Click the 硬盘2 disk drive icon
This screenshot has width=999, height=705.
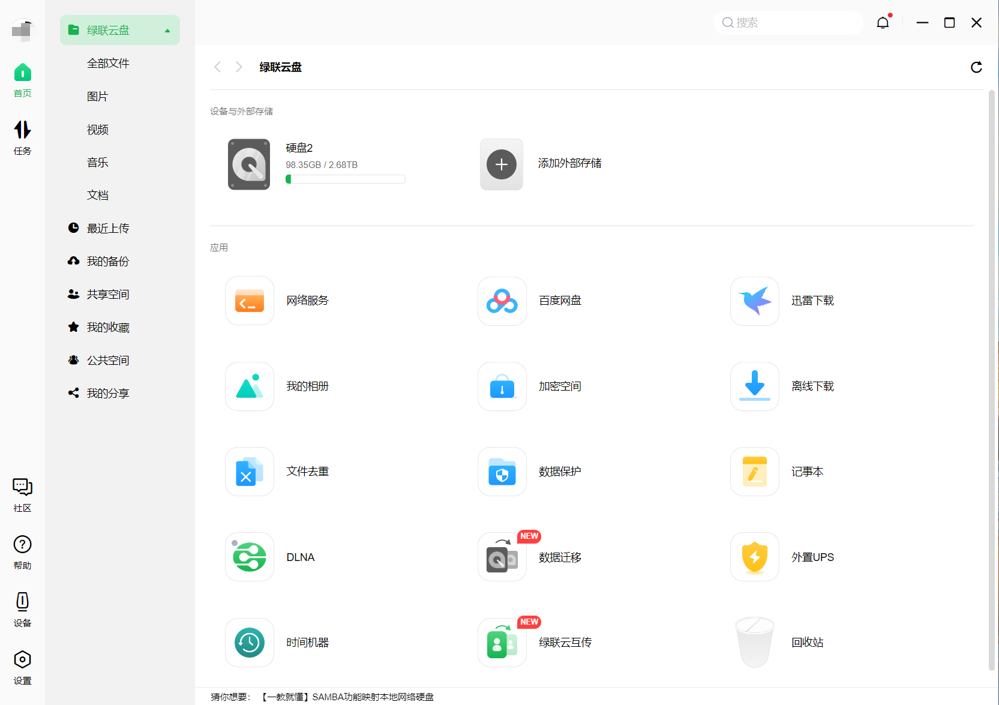tap(249, 164)
